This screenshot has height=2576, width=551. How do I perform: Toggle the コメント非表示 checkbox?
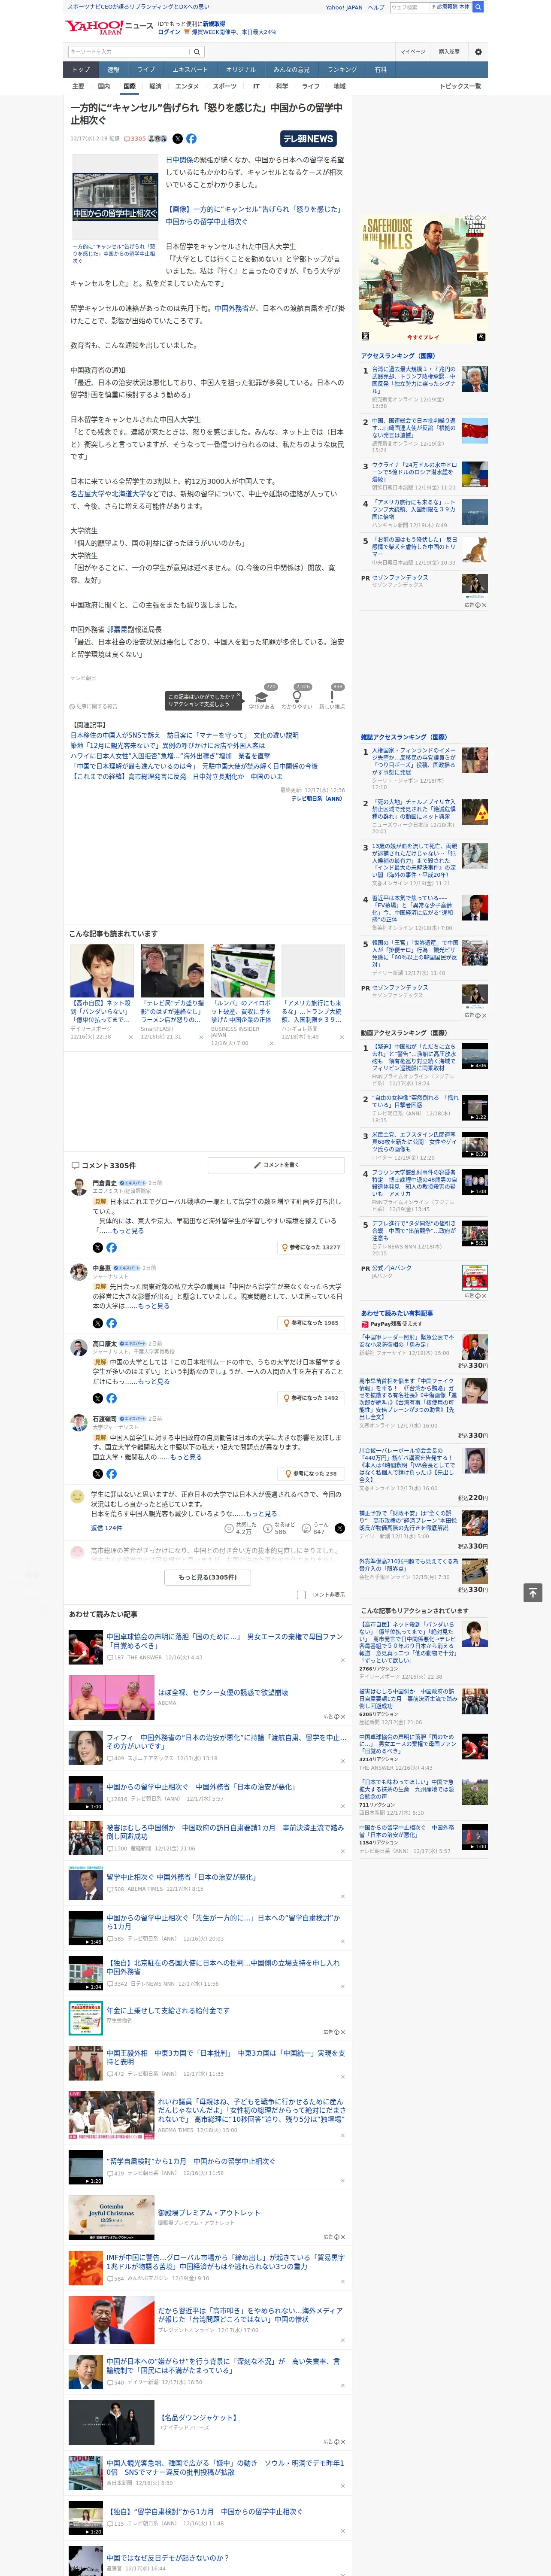[301, 1594]
